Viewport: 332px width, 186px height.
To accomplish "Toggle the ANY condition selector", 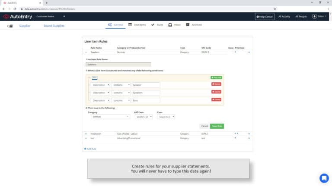I will 94,77.
